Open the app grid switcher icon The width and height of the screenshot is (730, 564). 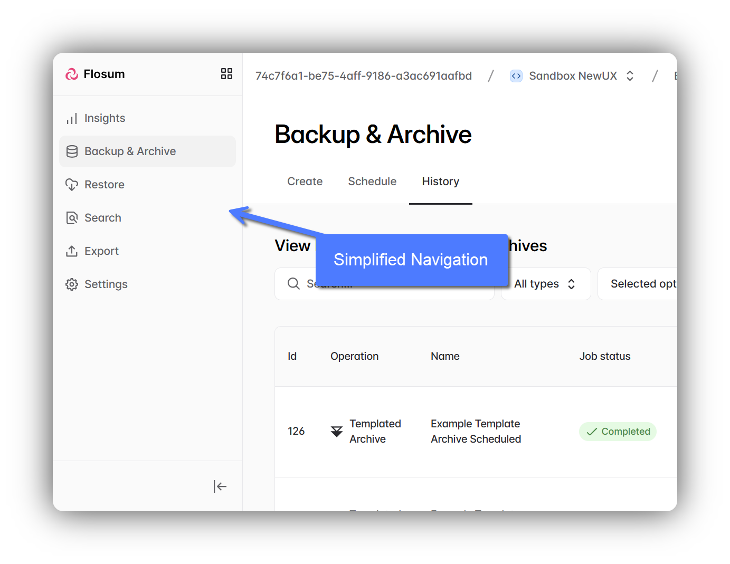[226, 74]
